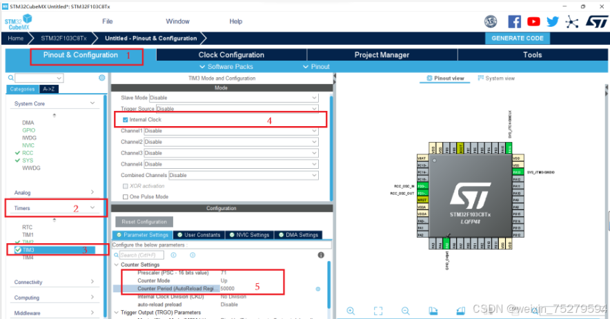Click the anniversary badge icon

tap(491, 21)
